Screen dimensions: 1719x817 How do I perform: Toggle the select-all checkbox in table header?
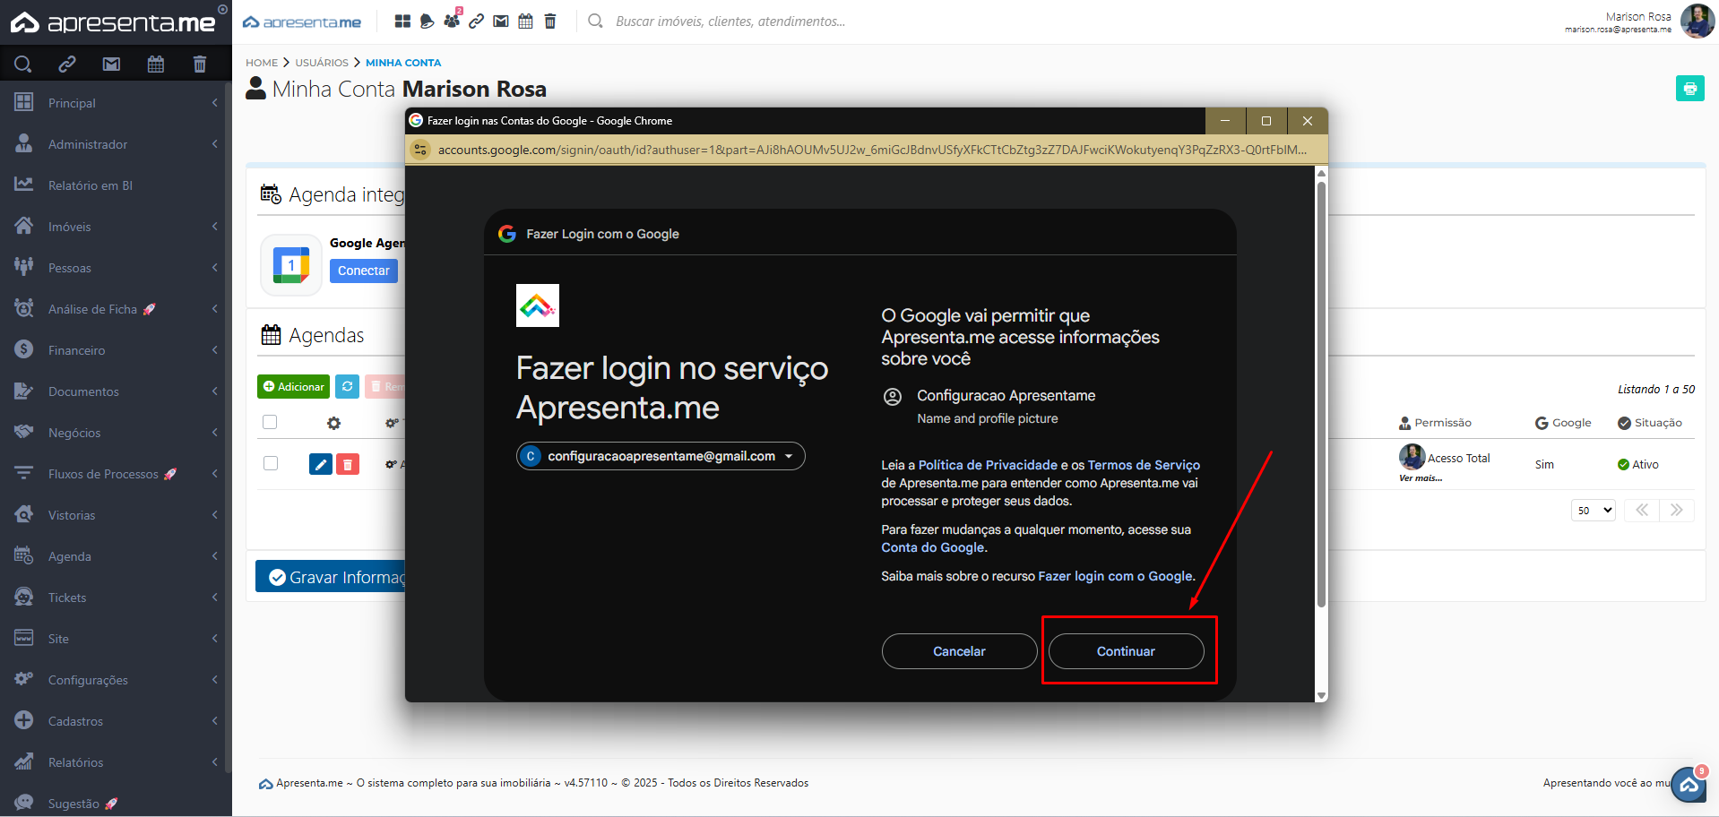click(270, 422)
